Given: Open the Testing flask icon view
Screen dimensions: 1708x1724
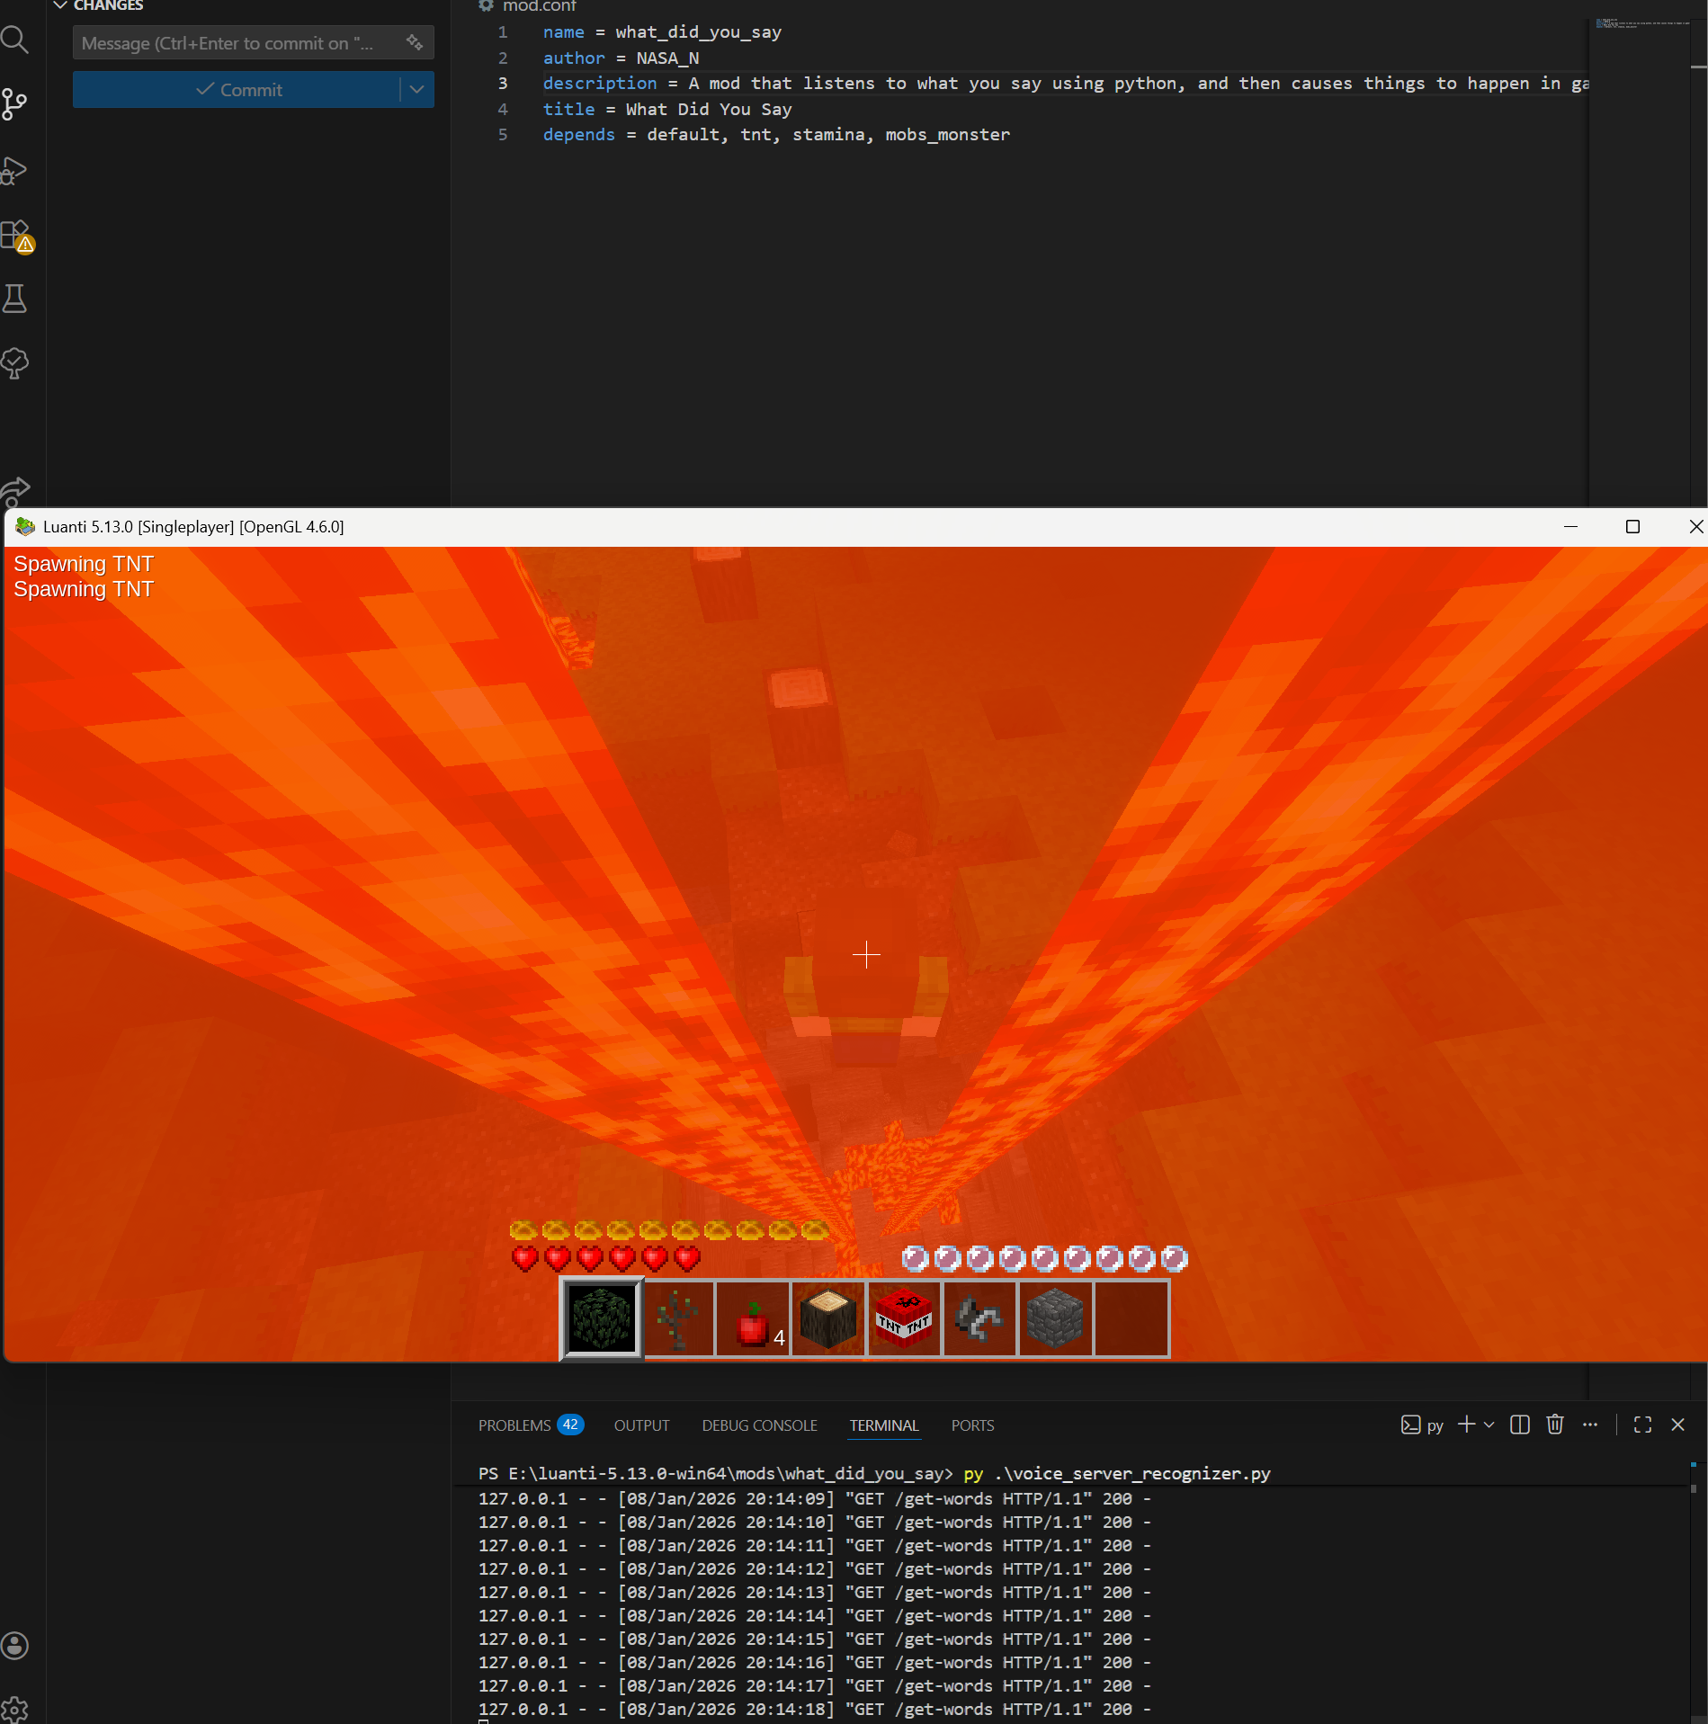Looking at the screenshot, I should (x=15, y=299).
